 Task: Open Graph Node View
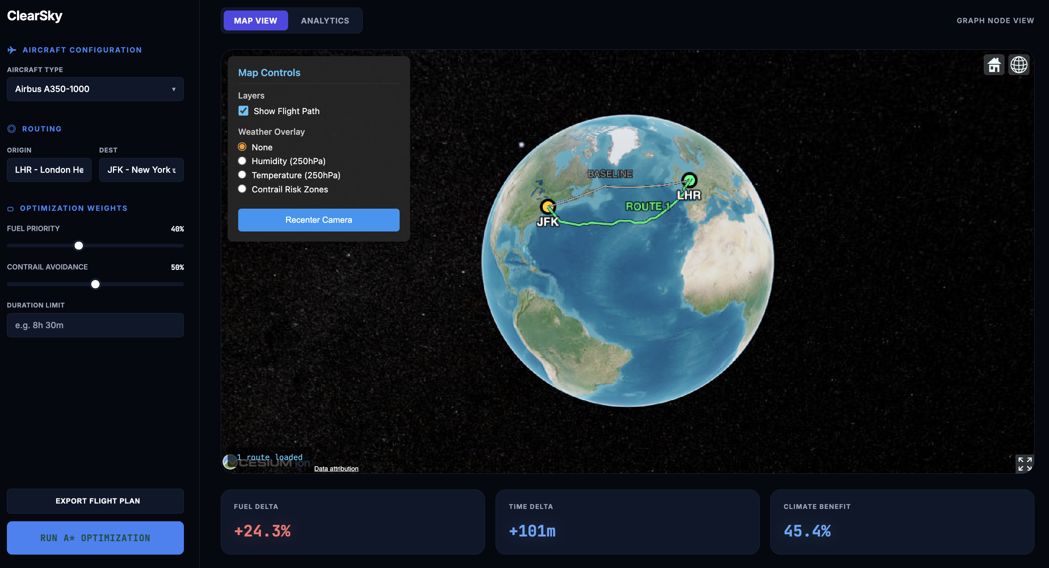(995, 21)
